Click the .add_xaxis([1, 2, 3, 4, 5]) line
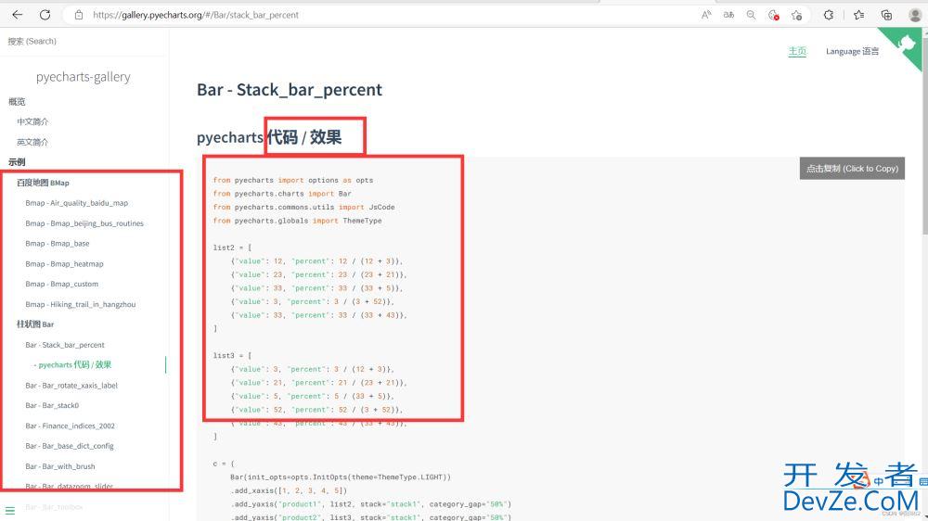 (289, 490)
